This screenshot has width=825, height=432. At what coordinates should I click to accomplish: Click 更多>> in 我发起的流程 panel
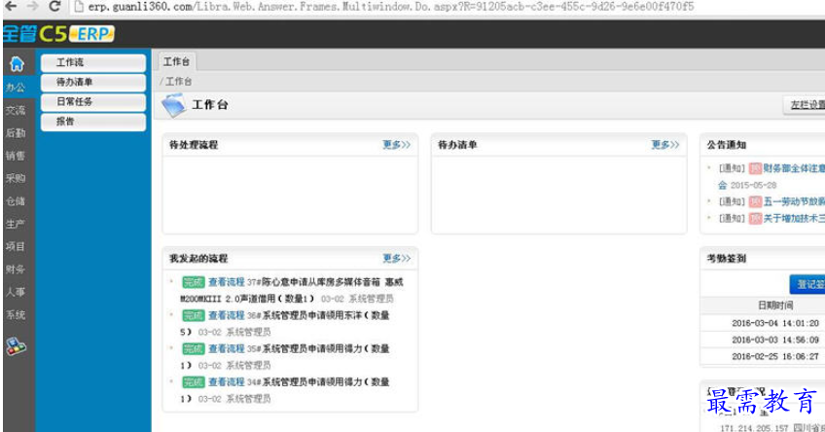click(396, 259)
